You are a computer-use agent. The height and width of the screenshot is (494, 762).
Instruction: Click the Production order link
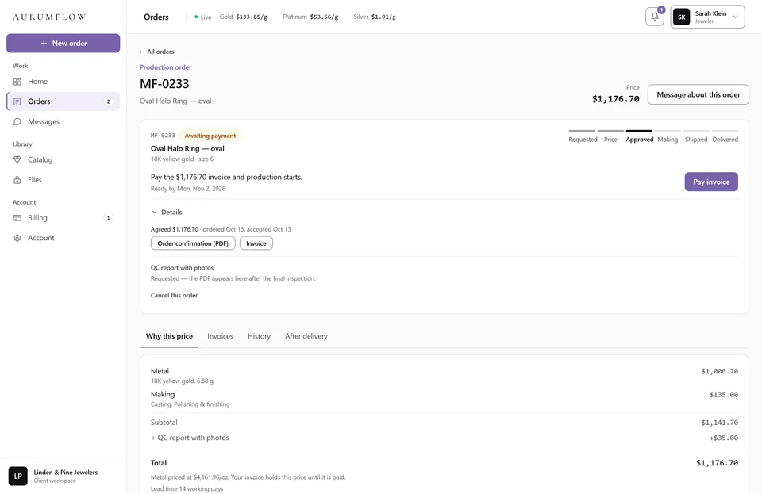(166, 67)
